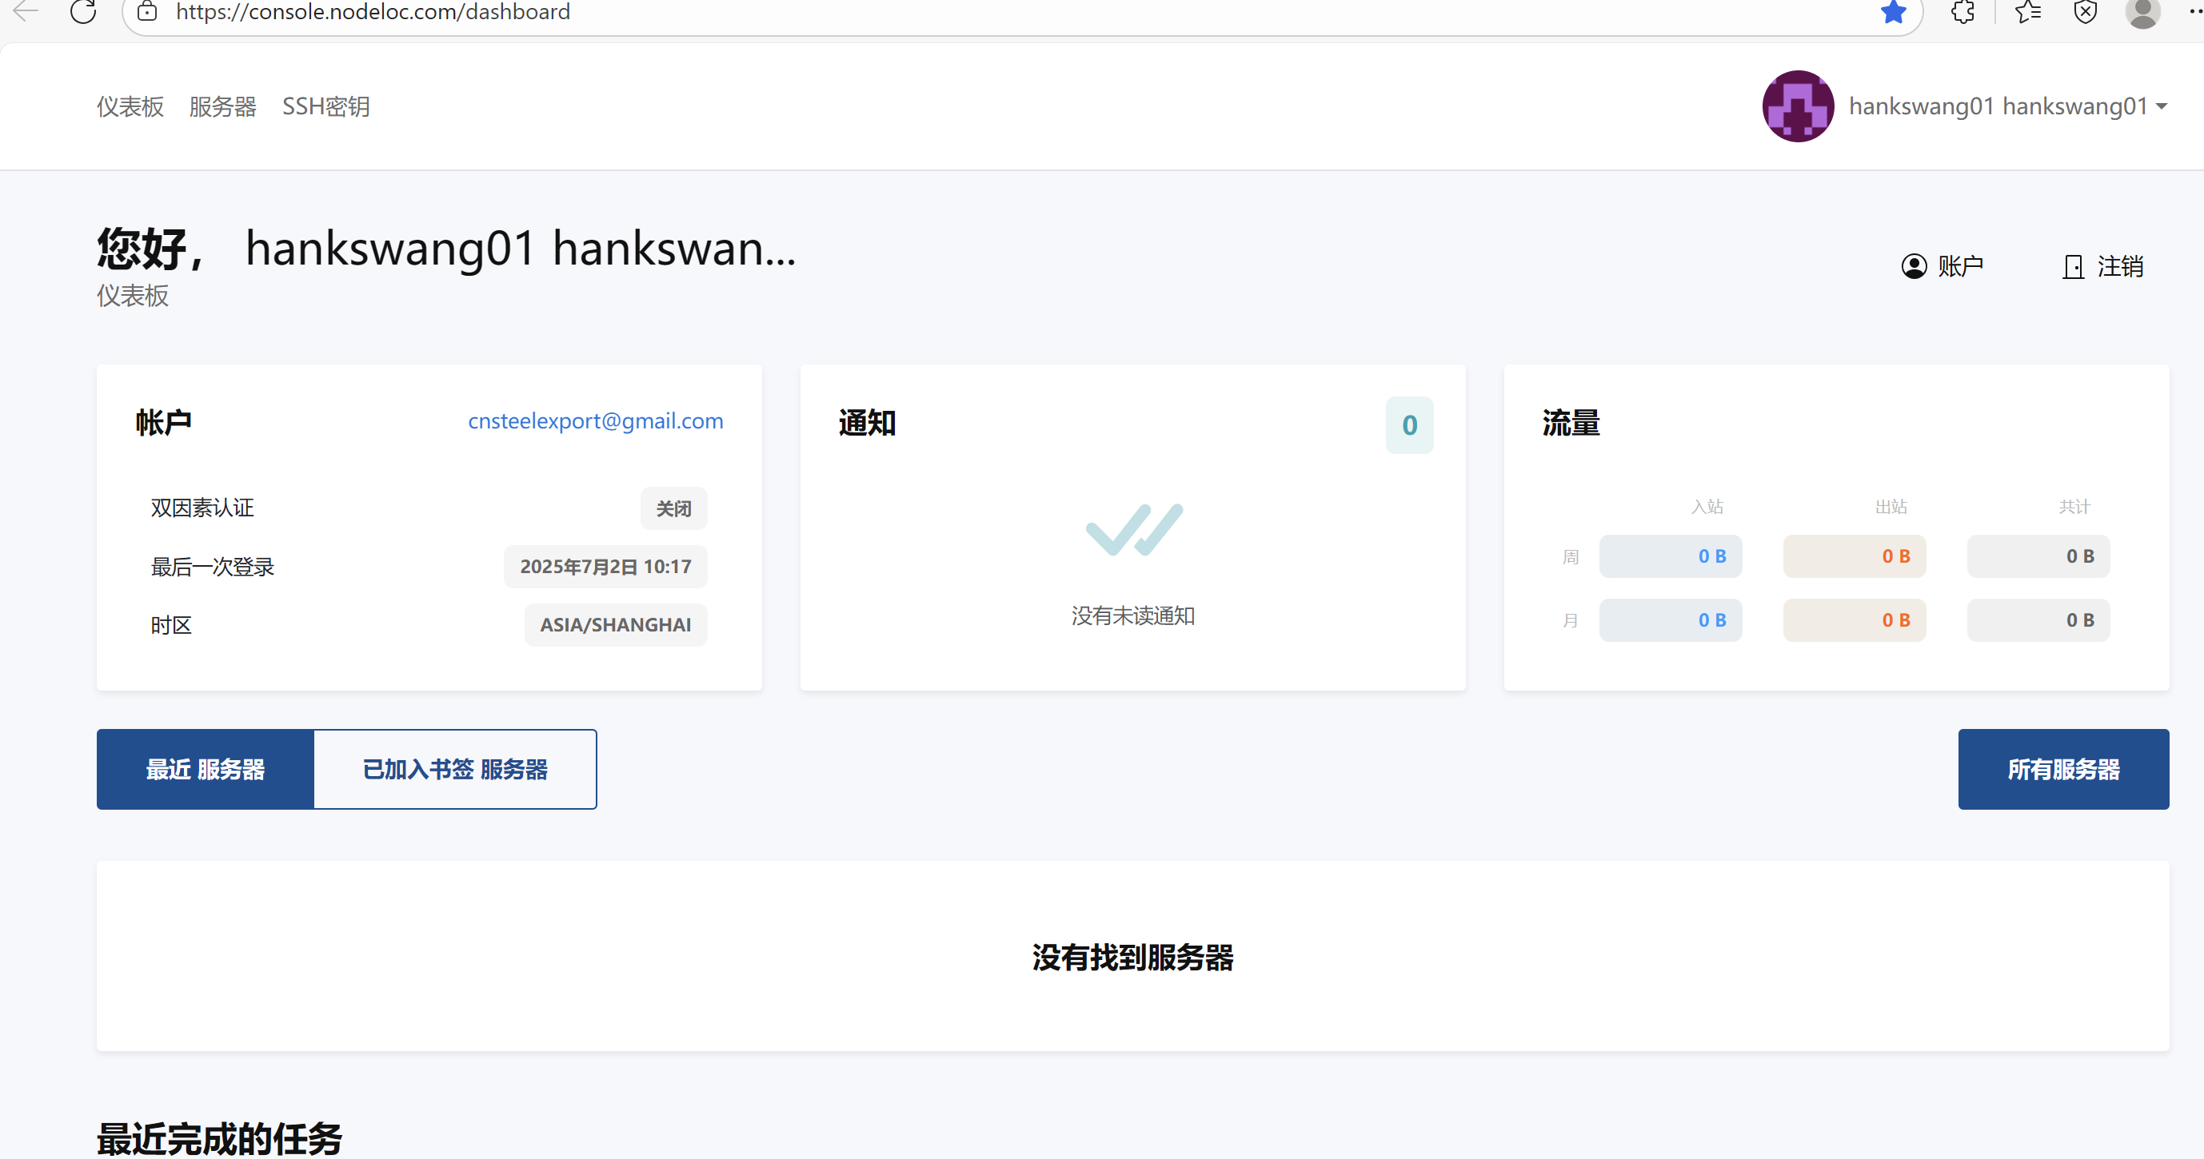Click the cnsteelexport@gmail.com email link
Viewport: 2204px width, 1159px height.
tap(596, 420)
